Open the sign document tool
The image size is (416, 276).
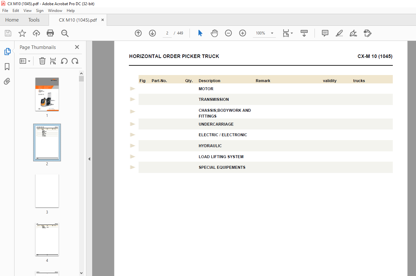[353, 33]
